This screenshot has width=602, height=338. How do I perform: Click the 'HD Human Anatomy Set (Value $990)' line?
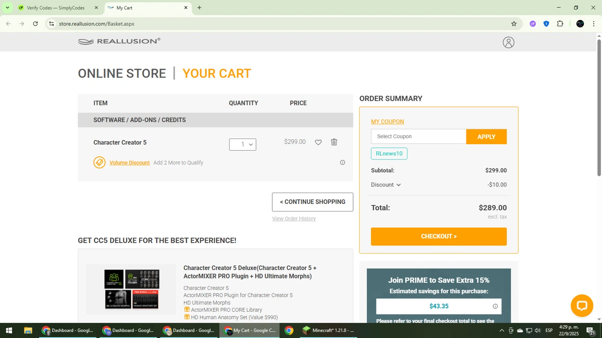(x=234, y=317)
